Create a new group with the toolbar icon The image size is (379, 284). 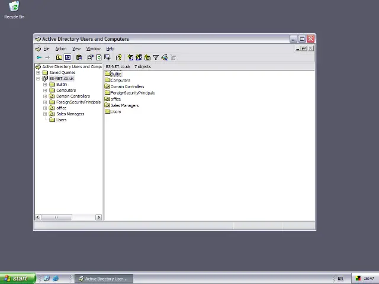coord(139,57)
